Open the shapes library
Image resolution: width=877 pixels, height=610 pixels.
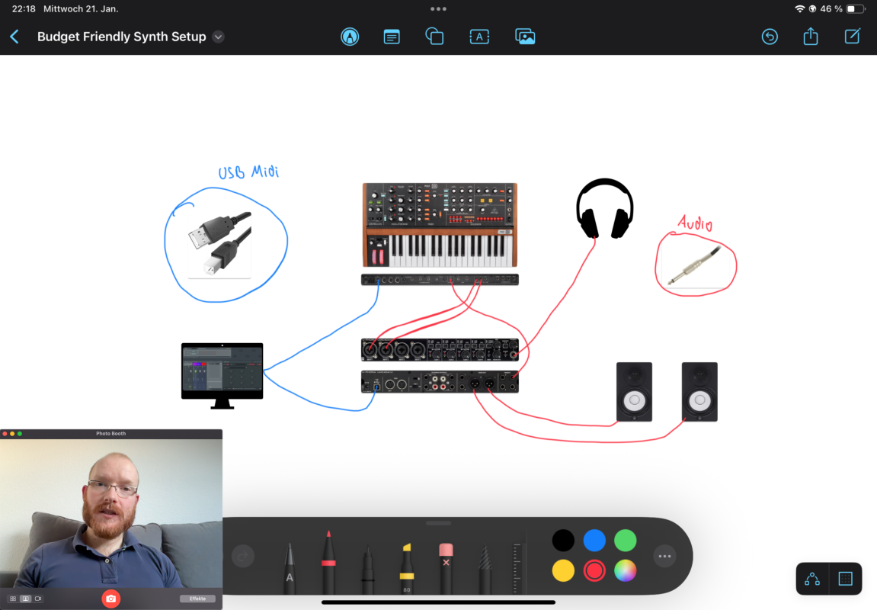[x=434, y=37]
